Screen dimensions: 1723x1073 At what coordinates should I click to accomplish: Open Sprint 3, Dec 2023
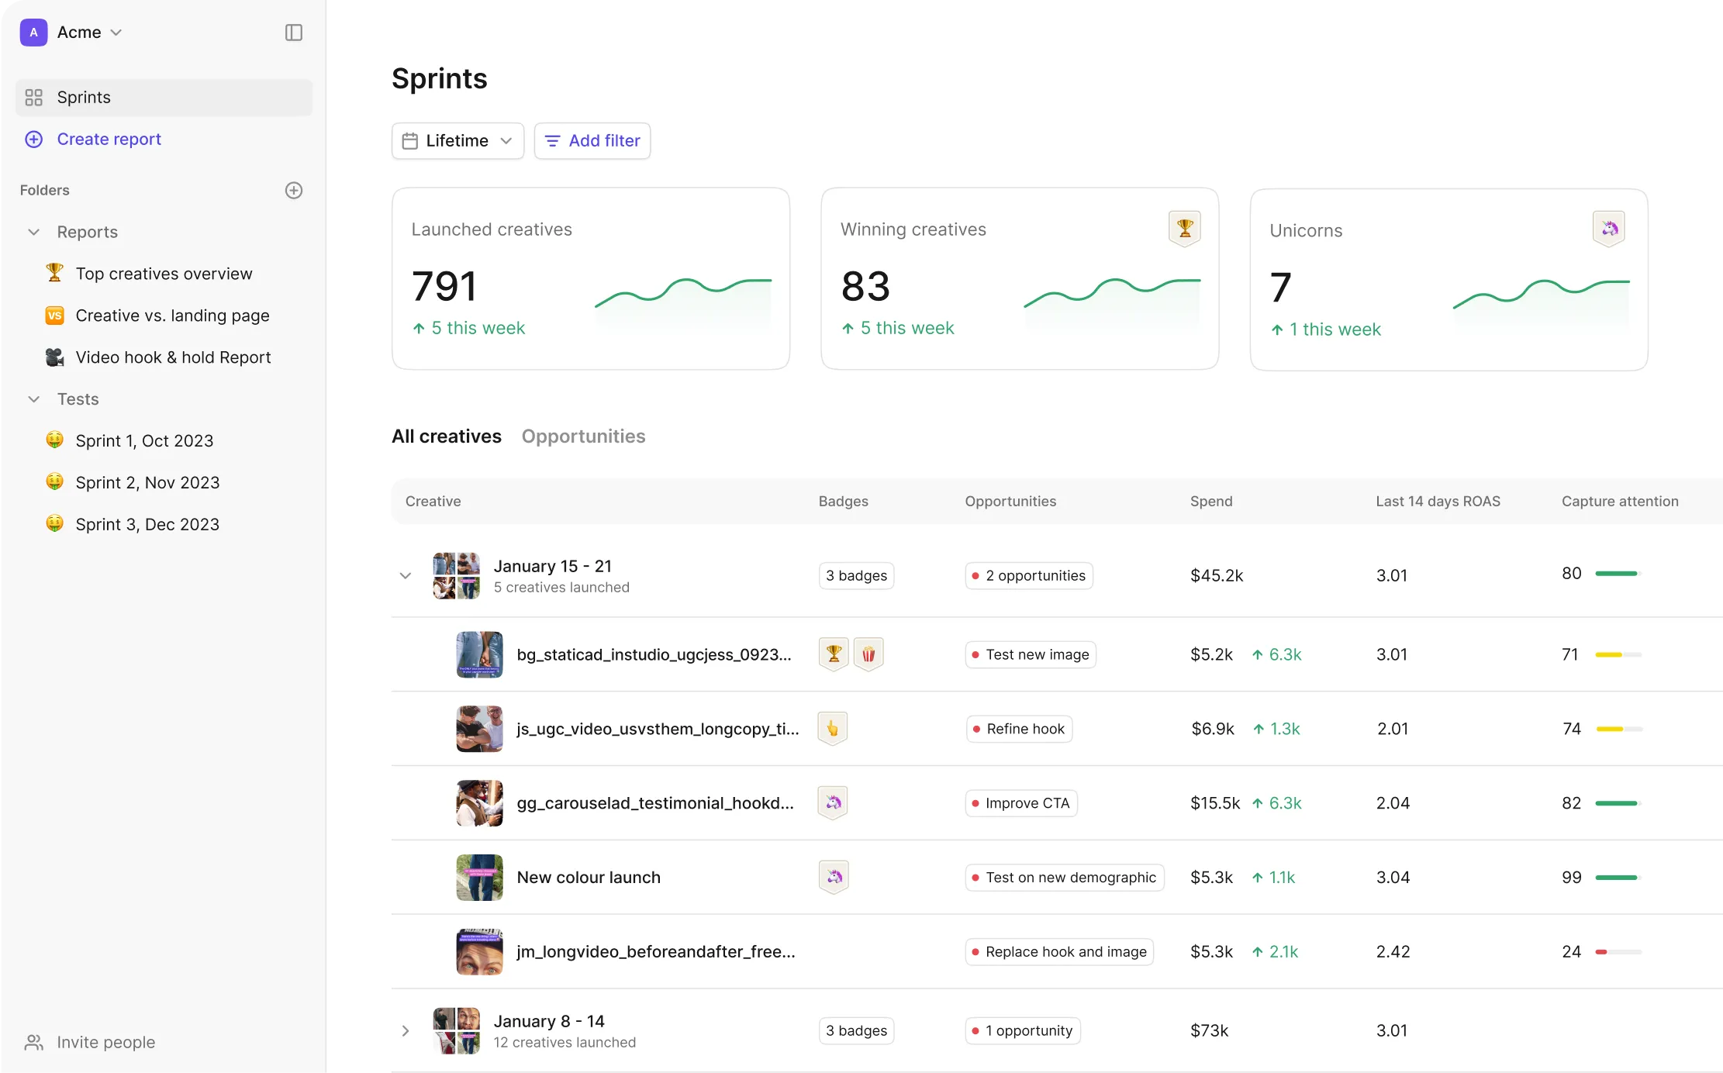pos(147,524)
